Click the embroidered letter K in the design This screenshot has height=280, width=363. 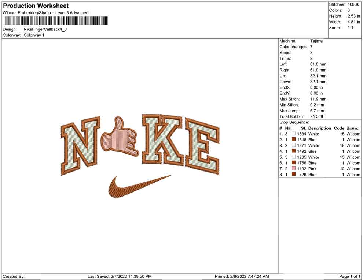[x=162, y=139]
